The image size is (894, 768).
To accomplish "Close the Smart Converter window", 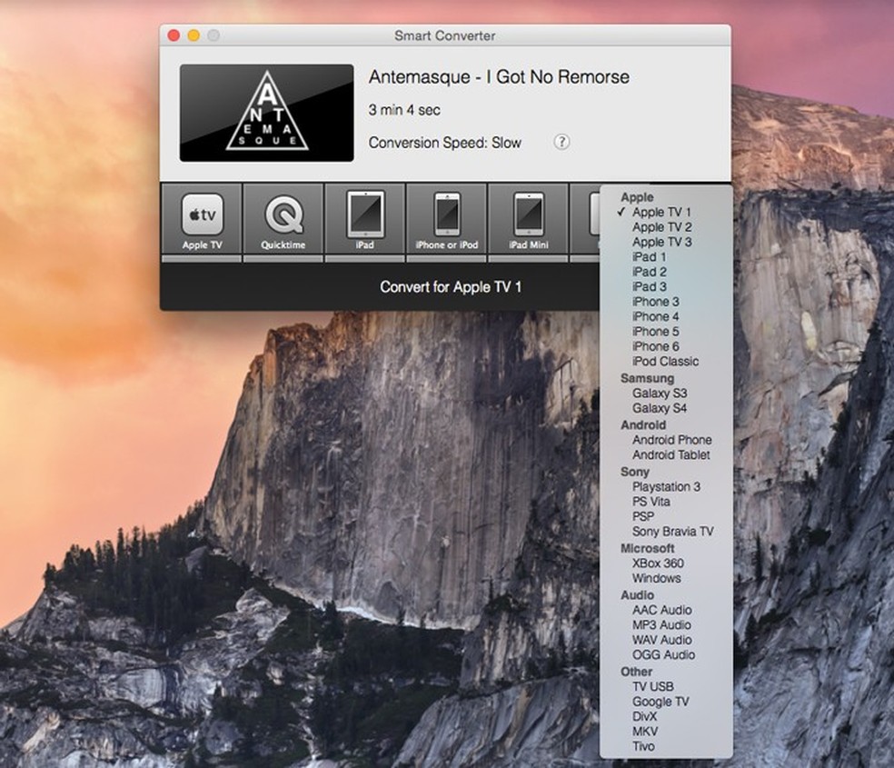I will point(174,35).
